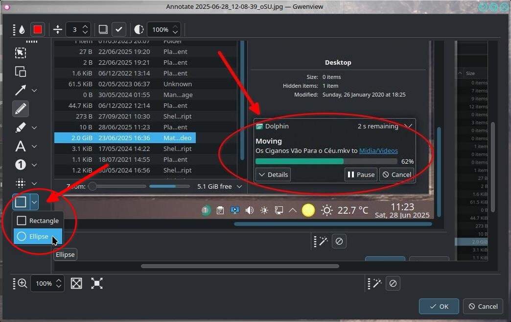The image size is (511, 322).
Task: Pick the Duplicate tool with overlapping squares
Action: pos(21,72)
